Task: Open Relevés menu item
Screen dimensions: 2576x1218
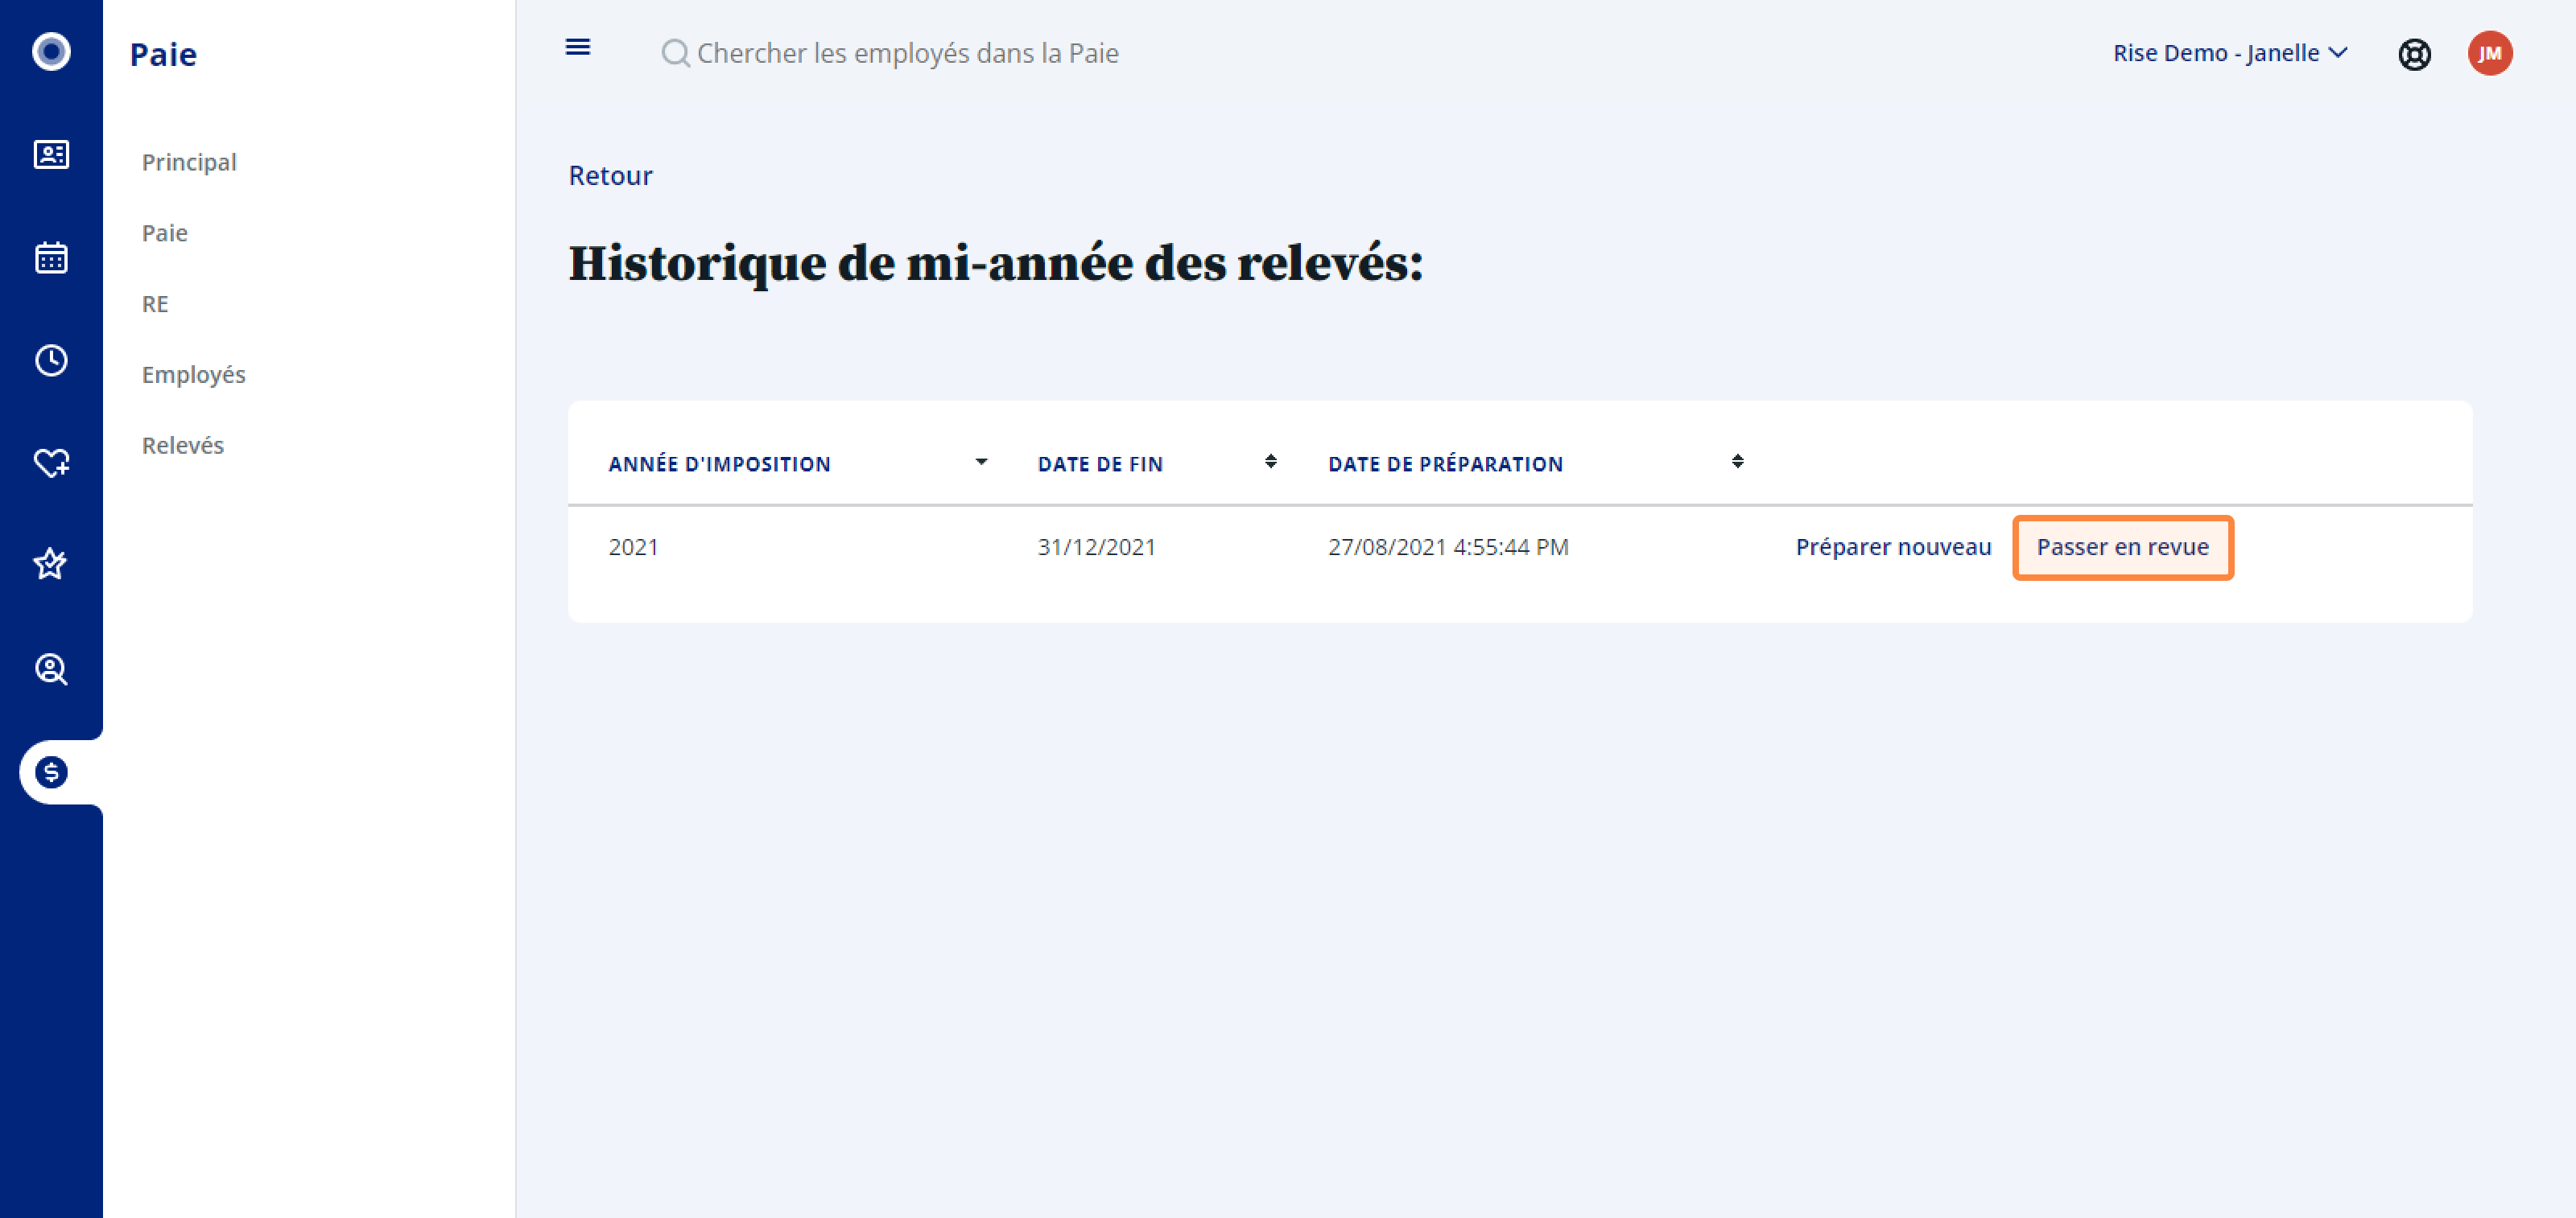Action: click(183, 446)
